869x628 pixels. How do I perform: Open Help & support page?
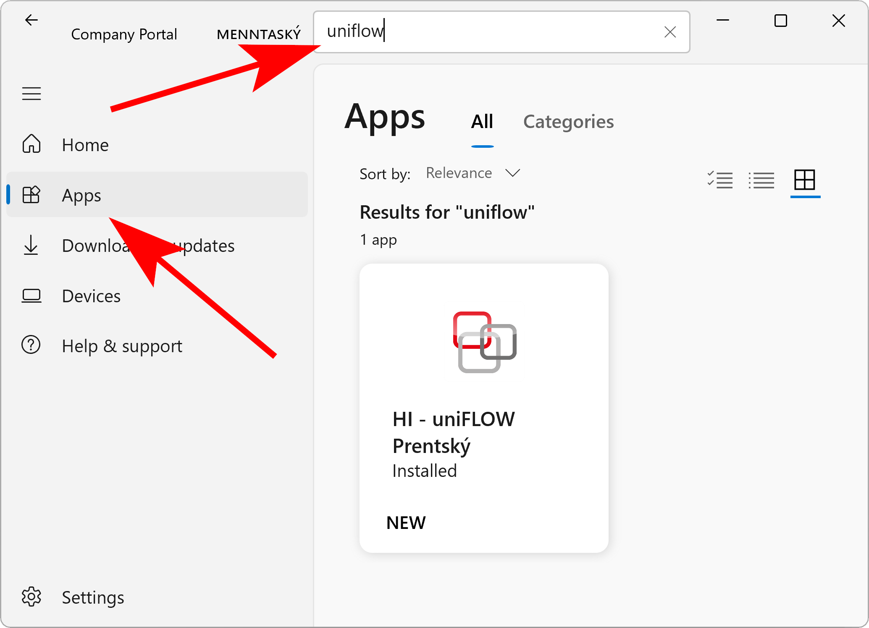click(x=157, y=346)
